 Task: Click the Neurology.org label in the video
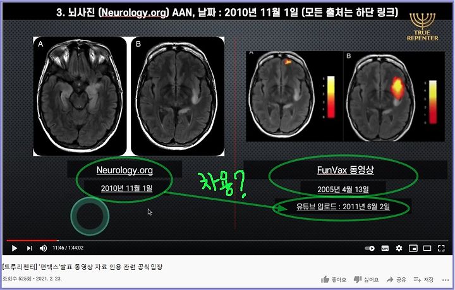click(x=124, y=170)
